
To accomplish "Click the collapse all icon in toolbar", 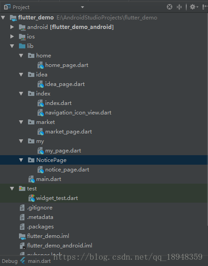I will (x=179, y=7).
